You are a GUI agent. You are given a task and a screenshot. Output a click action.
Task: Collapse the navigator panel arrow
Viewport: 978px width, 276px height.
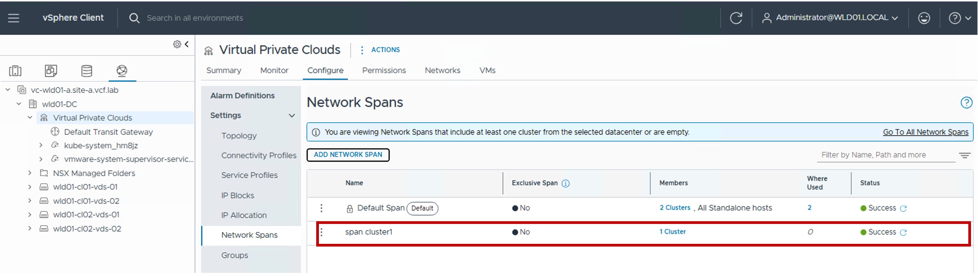click(187, 44)
